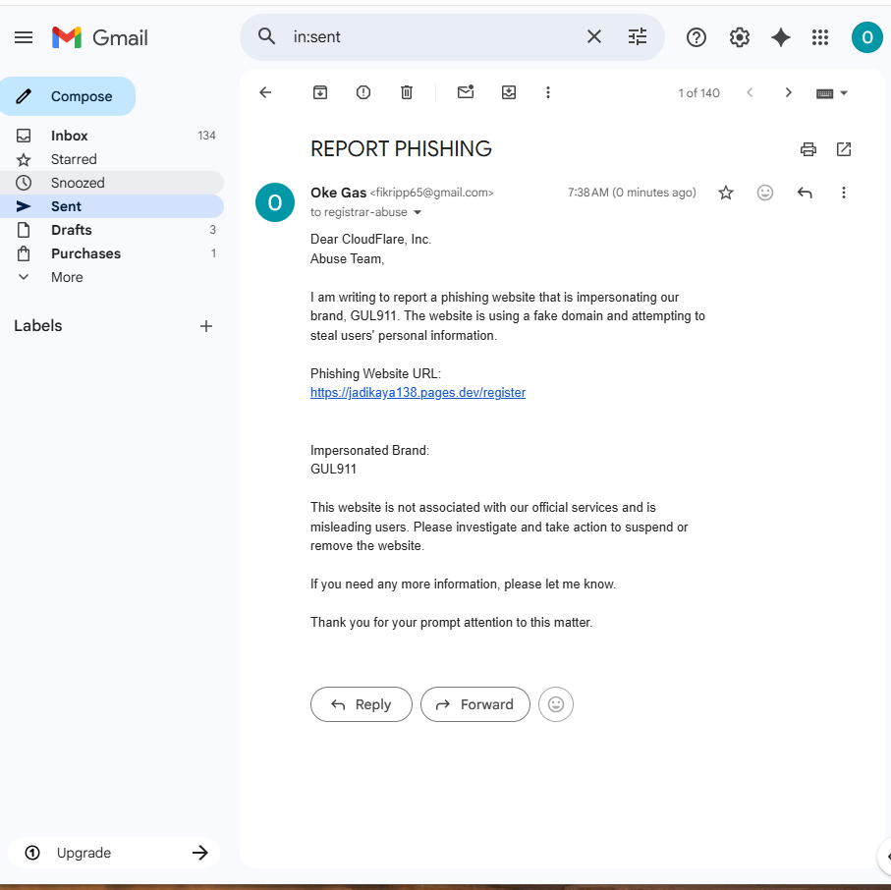Screen dimensions: 891x890
Task: Click the phishing URL jadikaya138.pages.dev link
Action: pyautogui.click(x=418, y=393)
